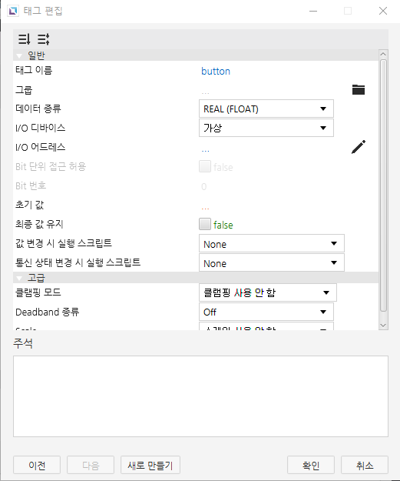This screenshot has height=481, width=400.
Task: Open the 값 변경 시 실행 스크립트 dropdown
Action: click(272, 243)
